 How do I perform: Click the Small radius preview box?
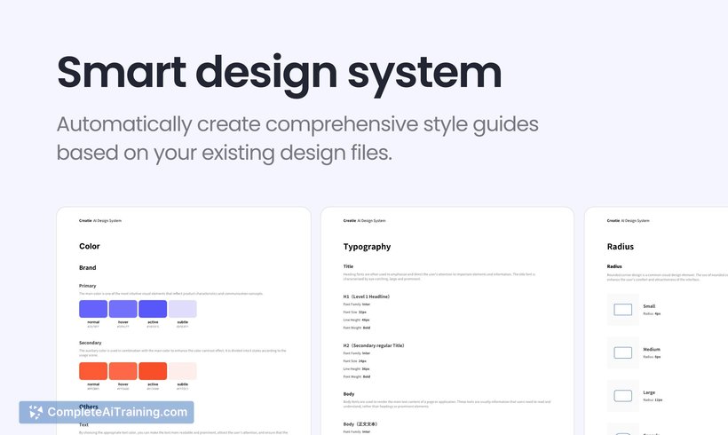[623, 310]
